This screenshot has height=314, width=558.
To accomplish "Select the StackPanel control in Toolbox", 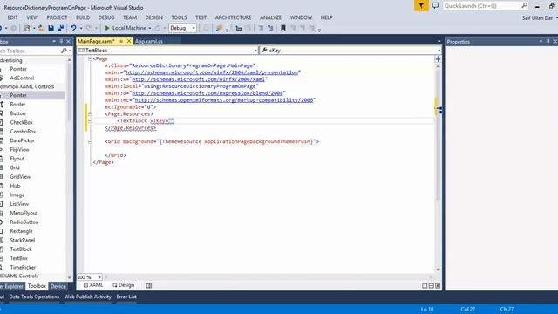I will [x=22, y=241].
